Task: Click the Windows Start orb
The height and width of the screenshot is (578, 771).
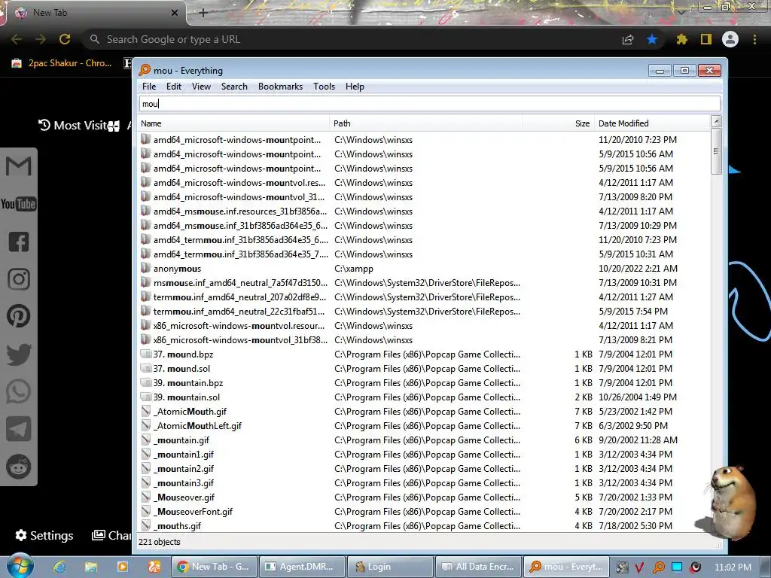Action: click(20, 565)
